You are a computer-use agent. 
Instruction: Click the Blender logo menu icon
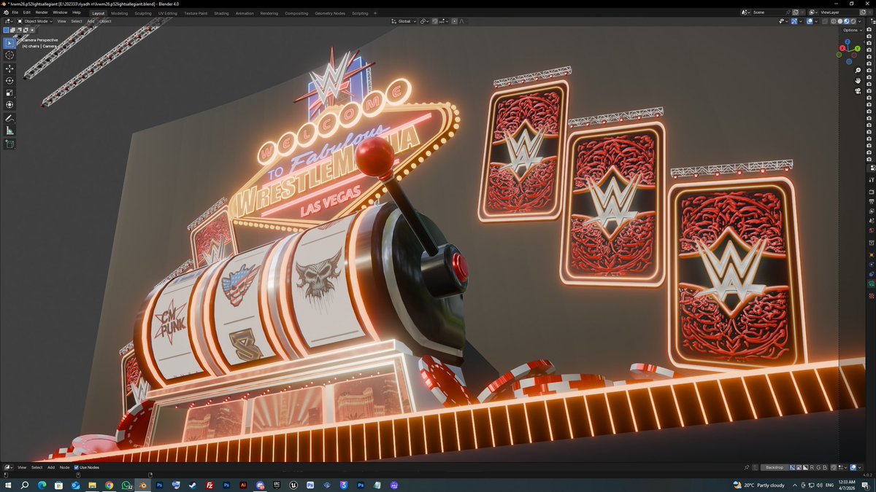coord(5,12)
